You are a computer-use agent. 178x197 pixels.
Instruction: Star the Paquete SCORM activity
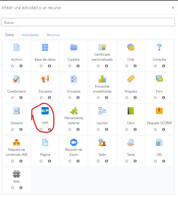(x=155, y=129)
